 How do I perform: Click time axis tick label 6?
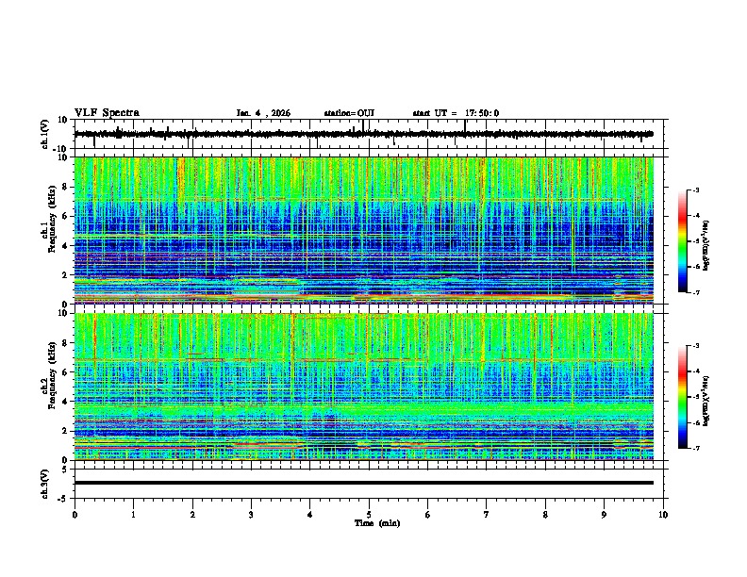tap(428, 515)
